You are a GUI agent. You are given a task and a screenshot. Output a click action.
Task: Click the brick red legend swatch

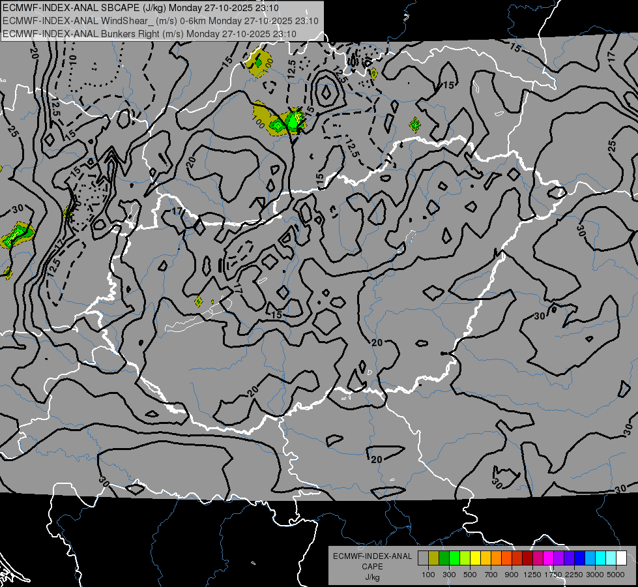coord(517,558)
